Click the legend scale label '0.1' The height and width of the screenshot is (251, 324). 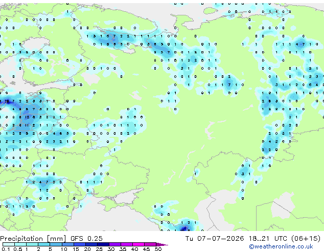click(6, 249)
